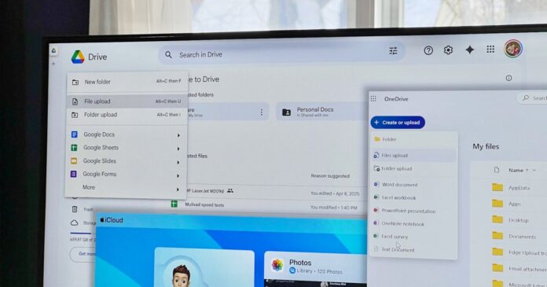Select New folder in Drive menu
The image size is (547, 287).
point(127,82)
